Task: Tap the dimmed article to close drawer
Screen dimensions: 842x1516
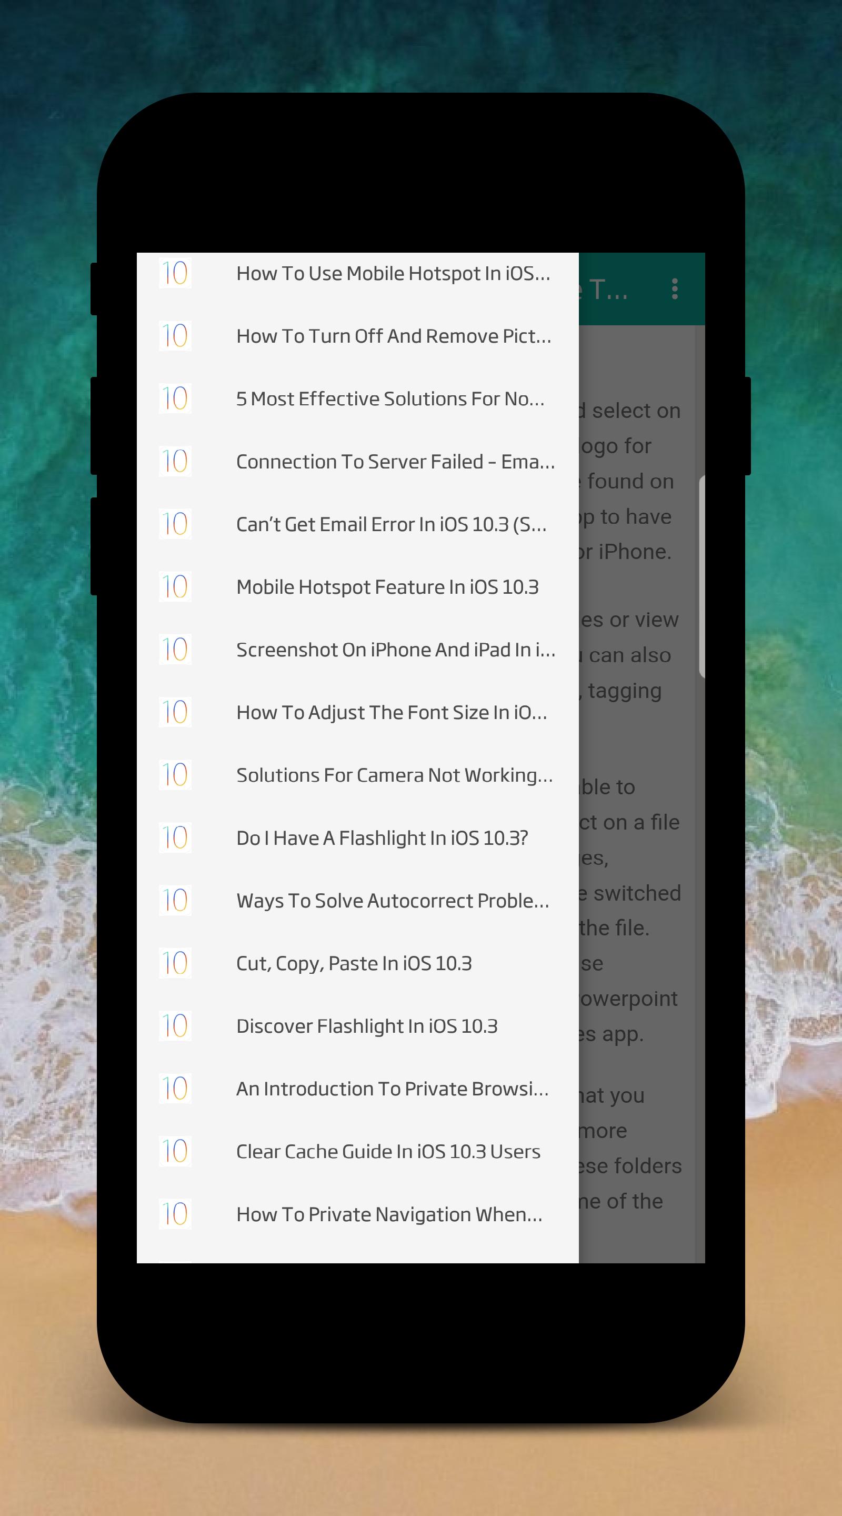Action: pyautogui.click(x=641, y=794)
